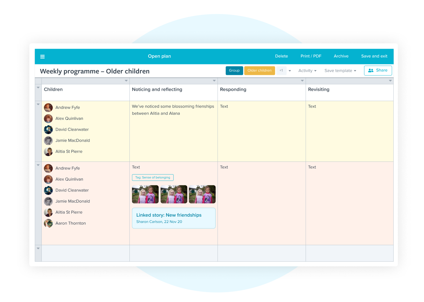424x302 pixels.
Task: Expand the +1 tags dropdown arrow
Action: (289, 70)
